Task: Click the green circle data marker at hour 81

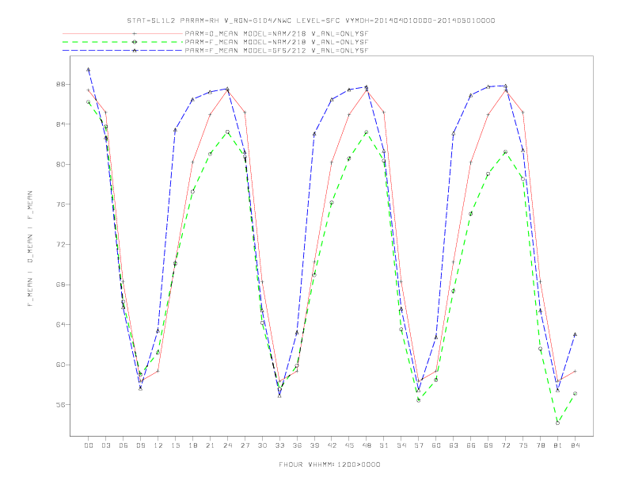Action: coord(557,422)
